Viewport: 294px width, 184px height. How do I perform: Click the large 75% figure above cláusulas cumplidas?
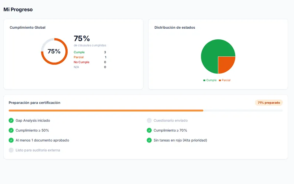[x=82, y=39]
